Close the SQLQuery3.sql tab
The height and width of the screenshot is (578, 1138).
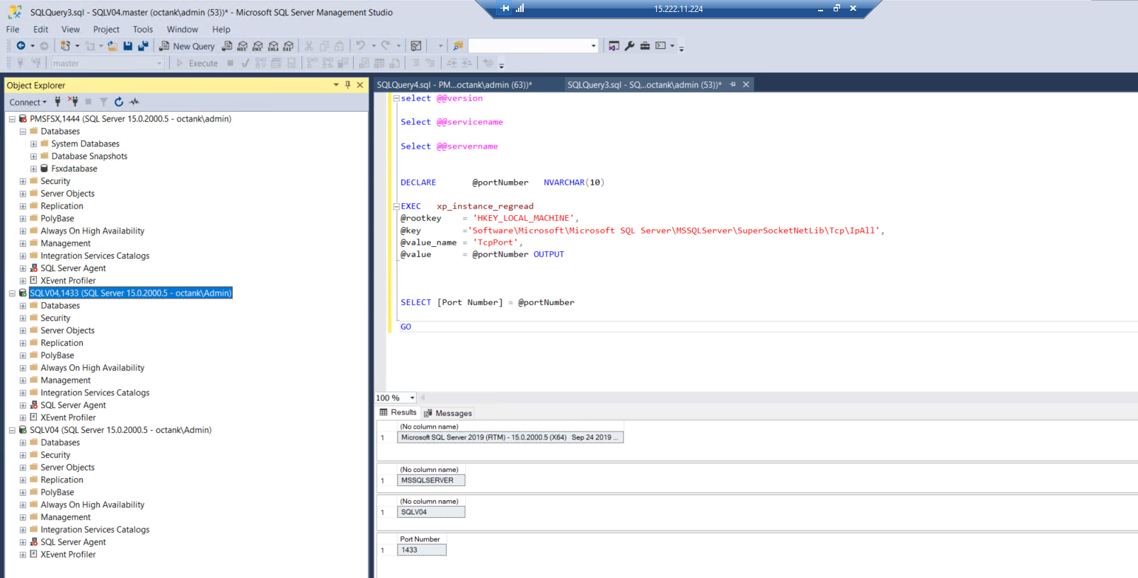[x=746, y=84]
